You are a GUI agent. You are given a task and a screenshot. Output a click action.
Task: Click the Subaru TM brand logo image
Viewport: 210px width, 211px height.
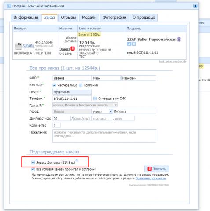click(18, 46)
